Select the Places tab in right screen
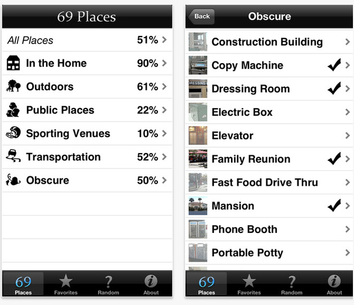 tap(207, 284)
